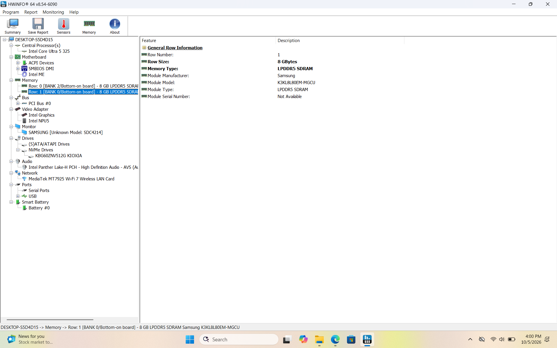The image size is (557, 348).
Task: Select the Intel Graphics entry
Action: 41,115
